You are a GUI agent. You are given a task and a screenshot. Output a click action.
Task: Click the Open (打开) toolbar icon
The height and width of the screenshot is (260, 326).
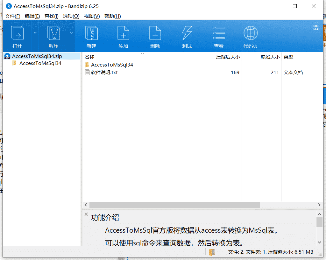tap(17, 33)
